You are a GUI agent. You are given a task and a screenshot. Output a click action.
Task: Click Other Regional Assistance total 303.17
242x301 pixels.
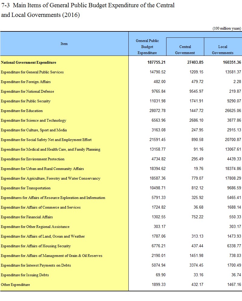(x=160, y=226)
